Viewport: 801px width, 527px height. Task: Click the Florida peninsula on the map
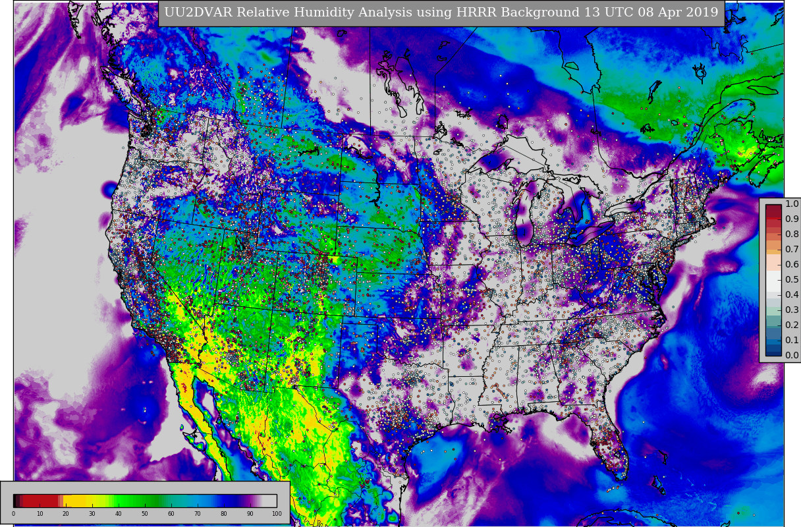click(609, 445)
